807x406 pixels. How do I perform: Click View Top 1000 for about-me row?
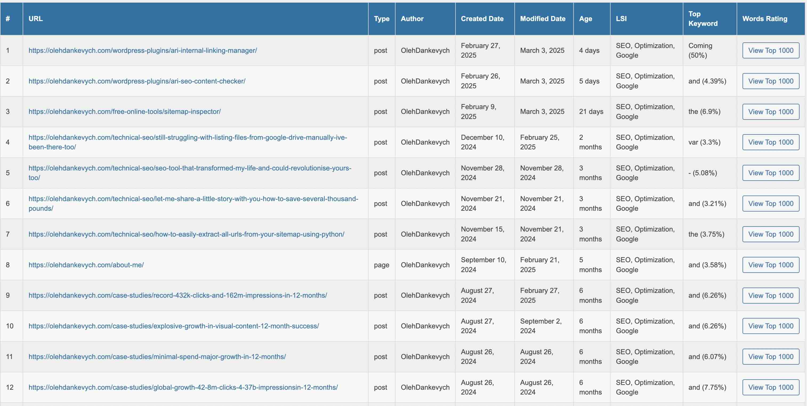771,265
